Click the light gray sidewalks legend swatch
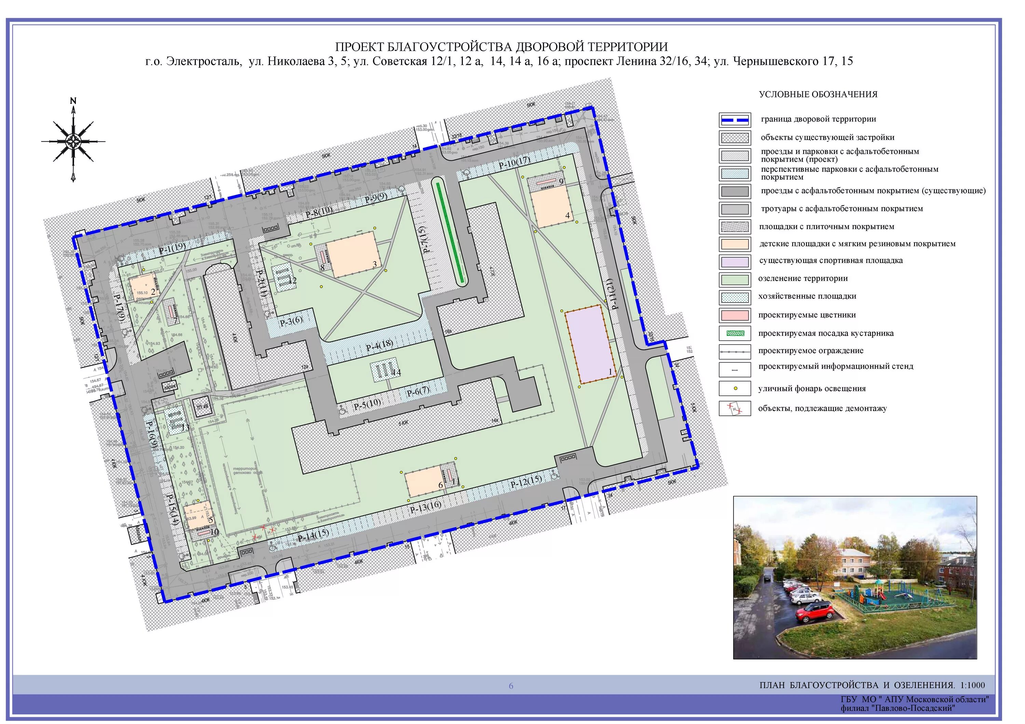 coord(735,209)
